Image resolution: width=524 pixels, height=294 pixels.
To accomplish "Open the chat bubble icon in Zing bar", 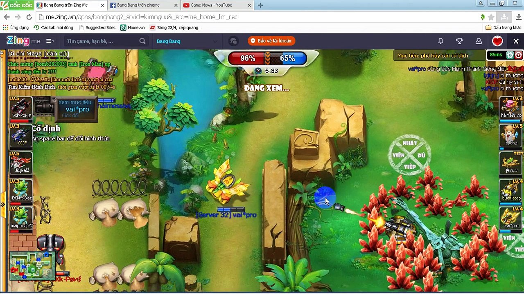I will tap(233, 41).
